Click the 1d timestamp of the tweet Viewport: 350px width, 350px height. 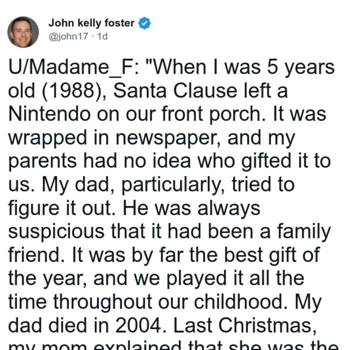pyautogui.click(x=102, y=36)
